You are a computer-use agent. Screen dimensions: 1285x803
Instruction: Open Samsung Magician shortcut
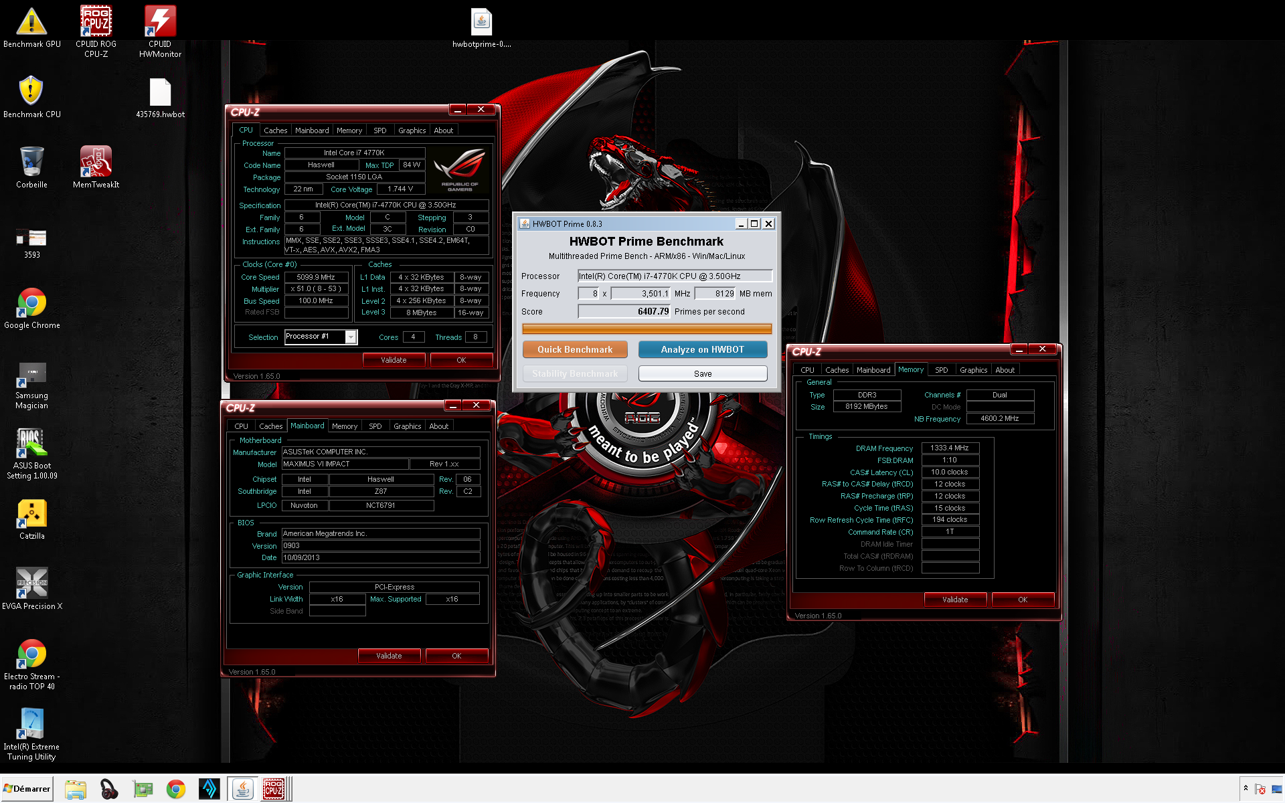31,385
